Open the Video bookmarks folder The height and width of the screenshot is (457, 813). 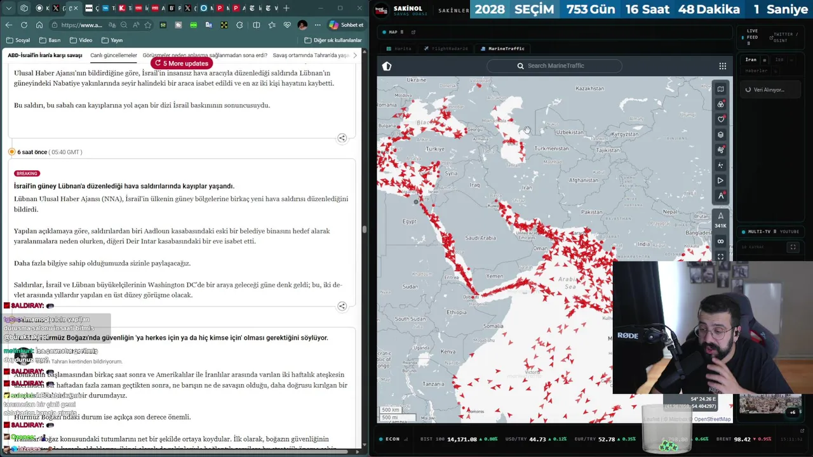click(81, 40)
